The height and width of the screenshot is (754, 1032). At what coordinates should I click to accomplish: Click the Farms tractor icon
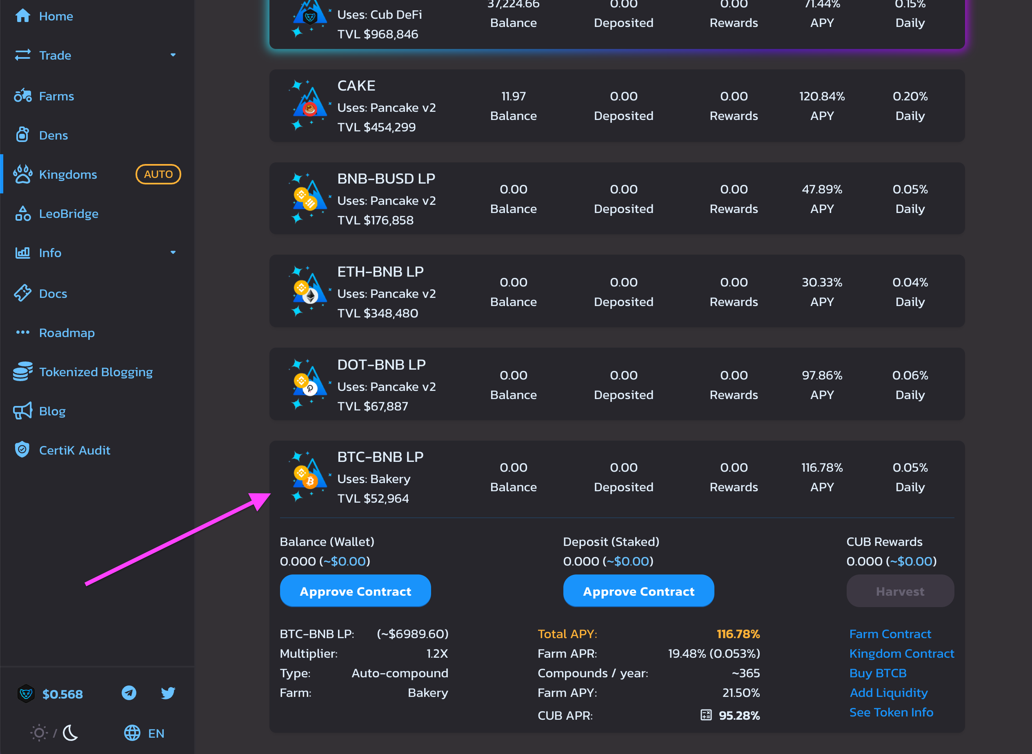22,96
